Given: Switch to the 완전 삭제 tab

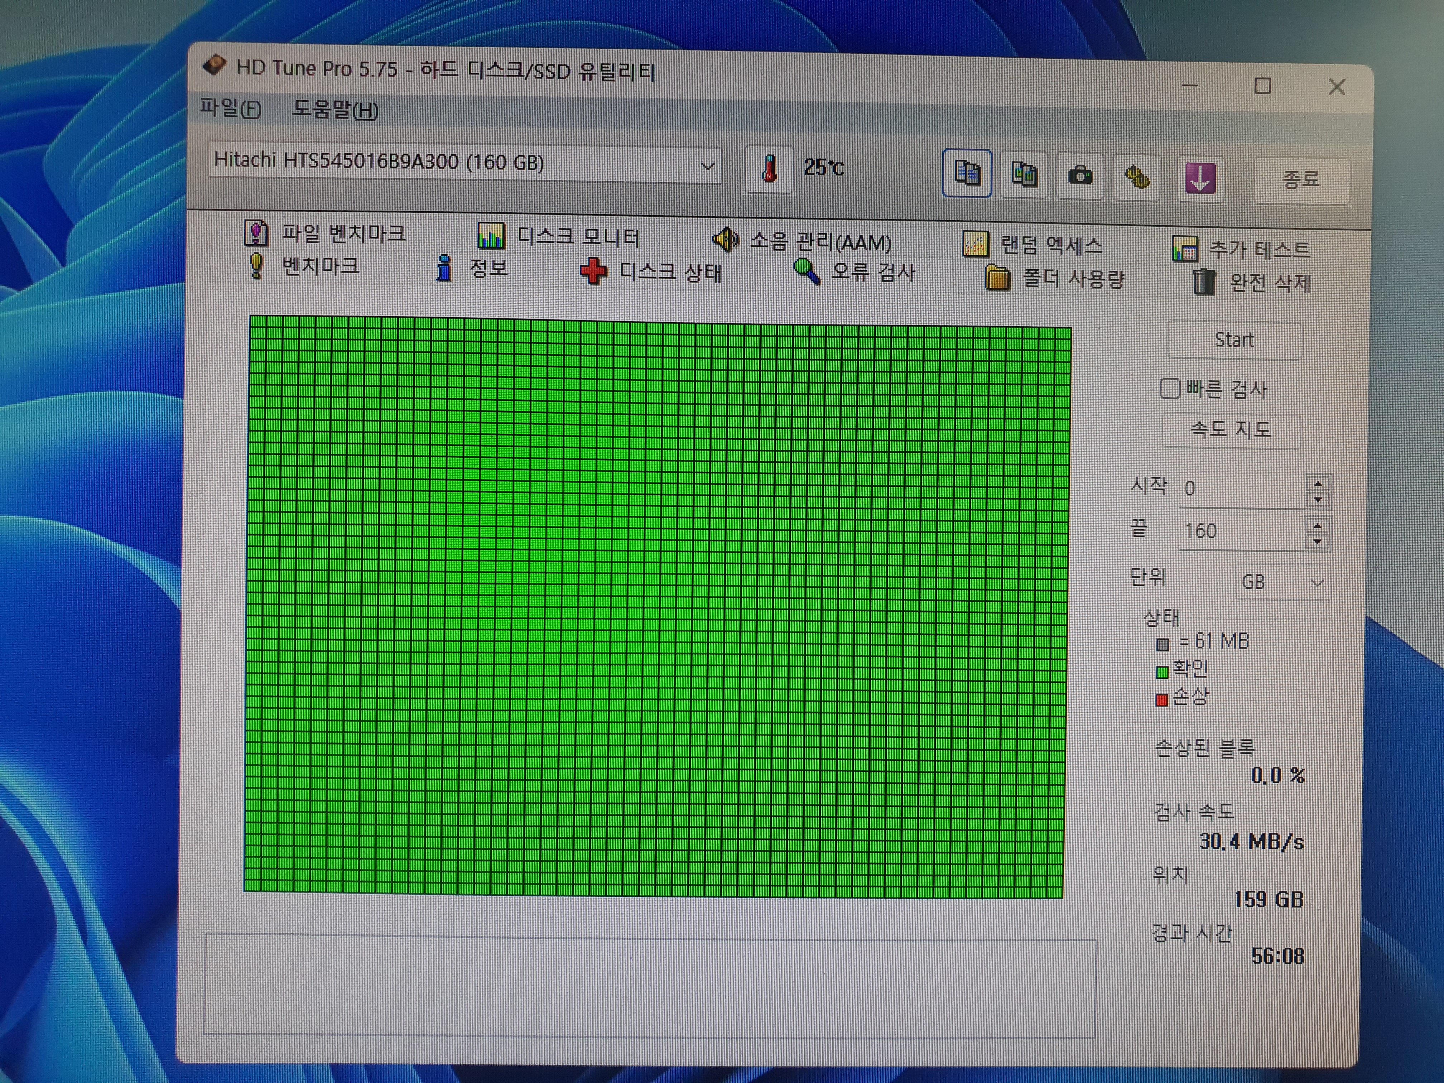Looking at the screenshot, I should pos(1252,283).
